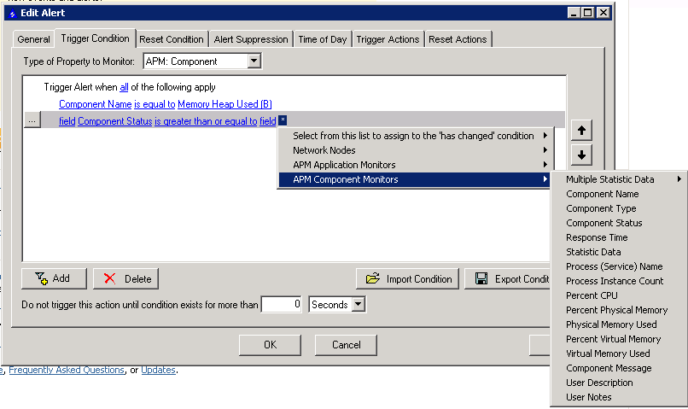This screenshot has height=409, width=688.
Task: Select Process Instance Count menu item
Action: [x=619, y=280]
